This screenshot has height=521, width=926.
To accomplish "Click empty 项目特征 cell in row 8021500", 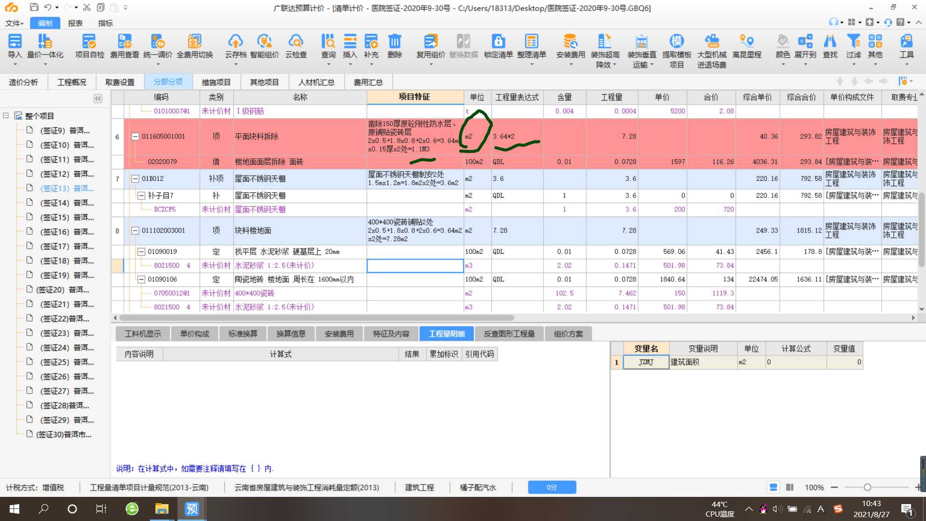I will [x=415, y=265].
